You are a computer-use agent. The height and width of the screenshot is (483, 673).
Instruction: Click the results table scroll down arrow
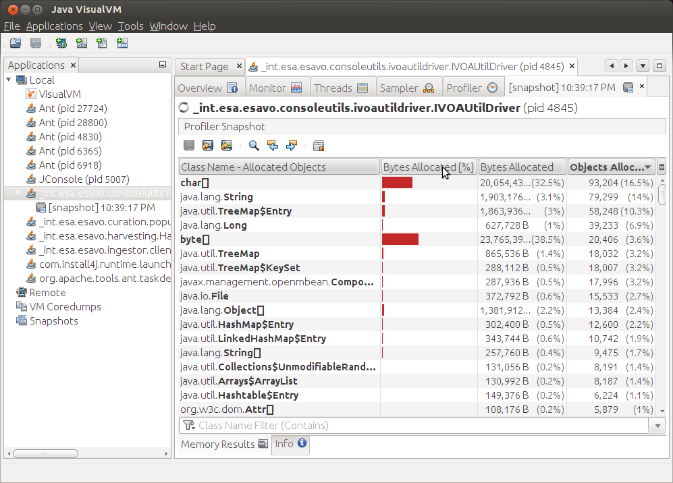point(662,411)
